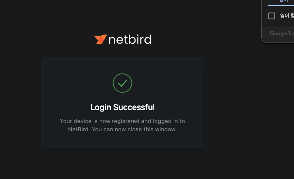Click 'Your device' at the message start

76,121
